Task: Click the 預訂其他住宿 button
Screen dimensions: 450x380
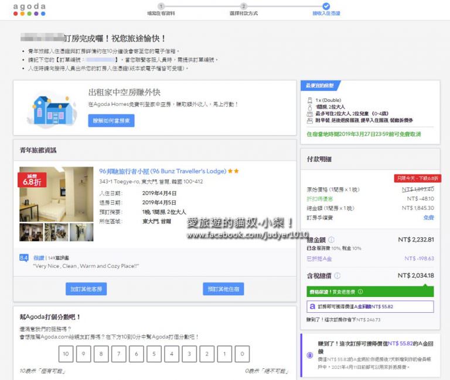Action: [223, 289]
